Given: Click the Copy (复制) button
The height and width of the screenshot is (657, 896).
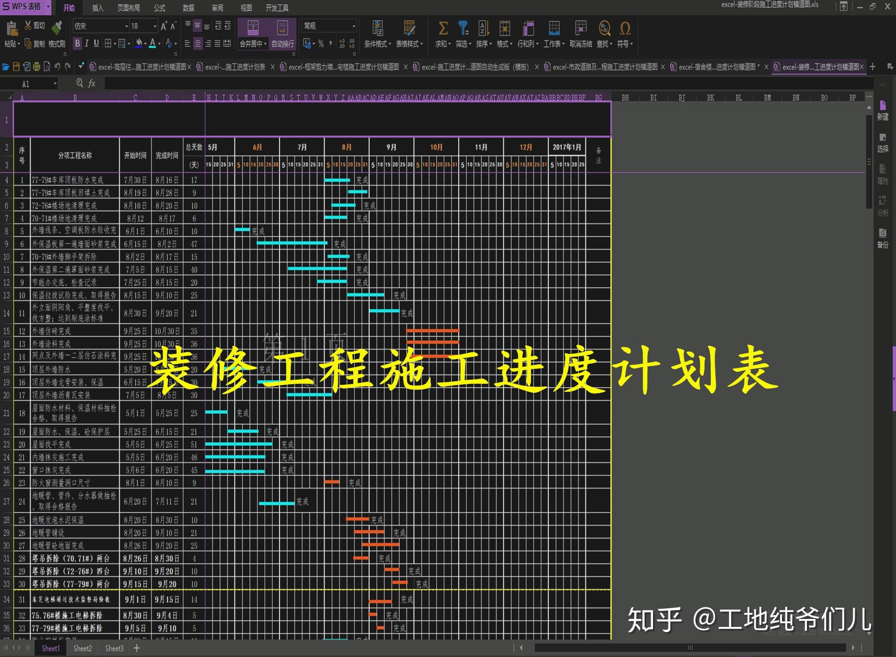Looking at the screenshot, I should [x=35, y=44].
